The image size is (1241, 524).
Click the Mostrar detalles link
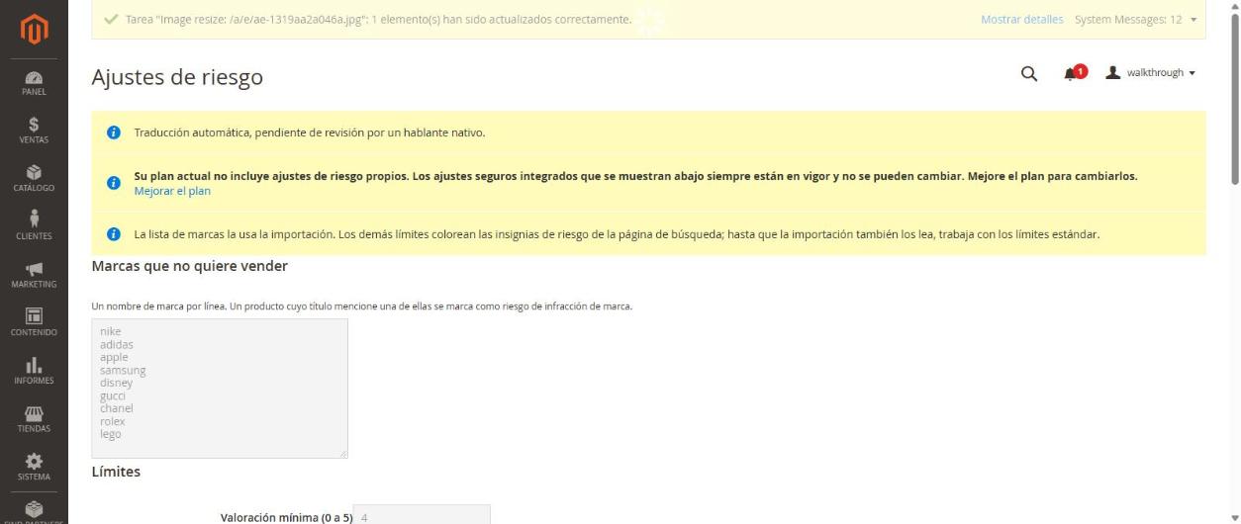pos(1021,19)
